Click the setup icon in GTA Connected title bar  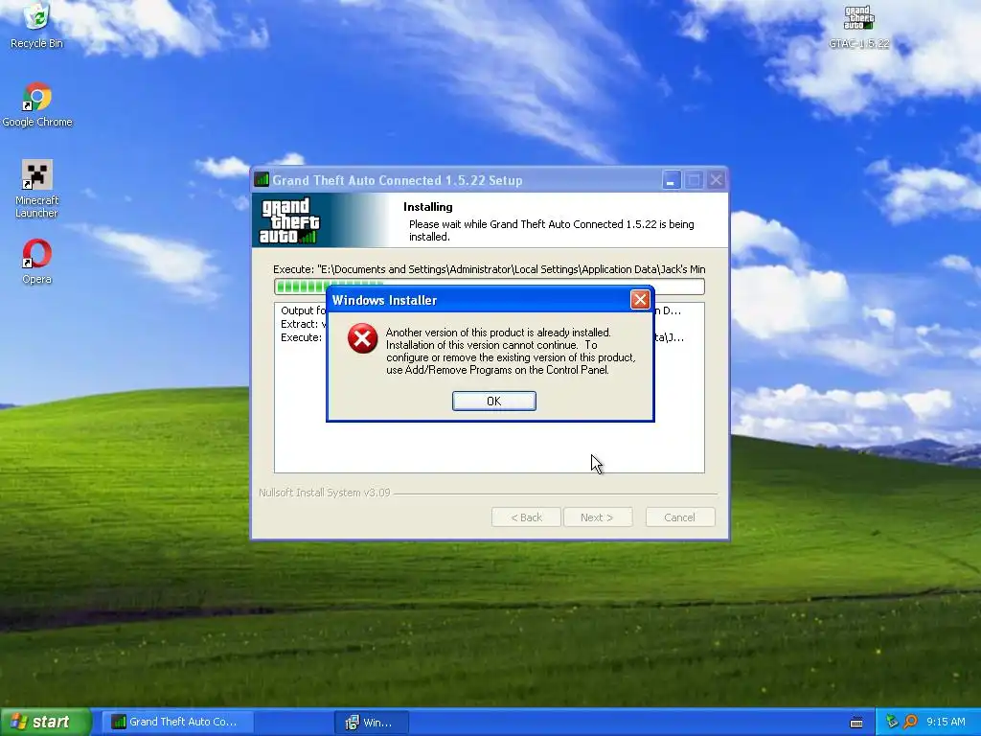(x=262, y=180)
